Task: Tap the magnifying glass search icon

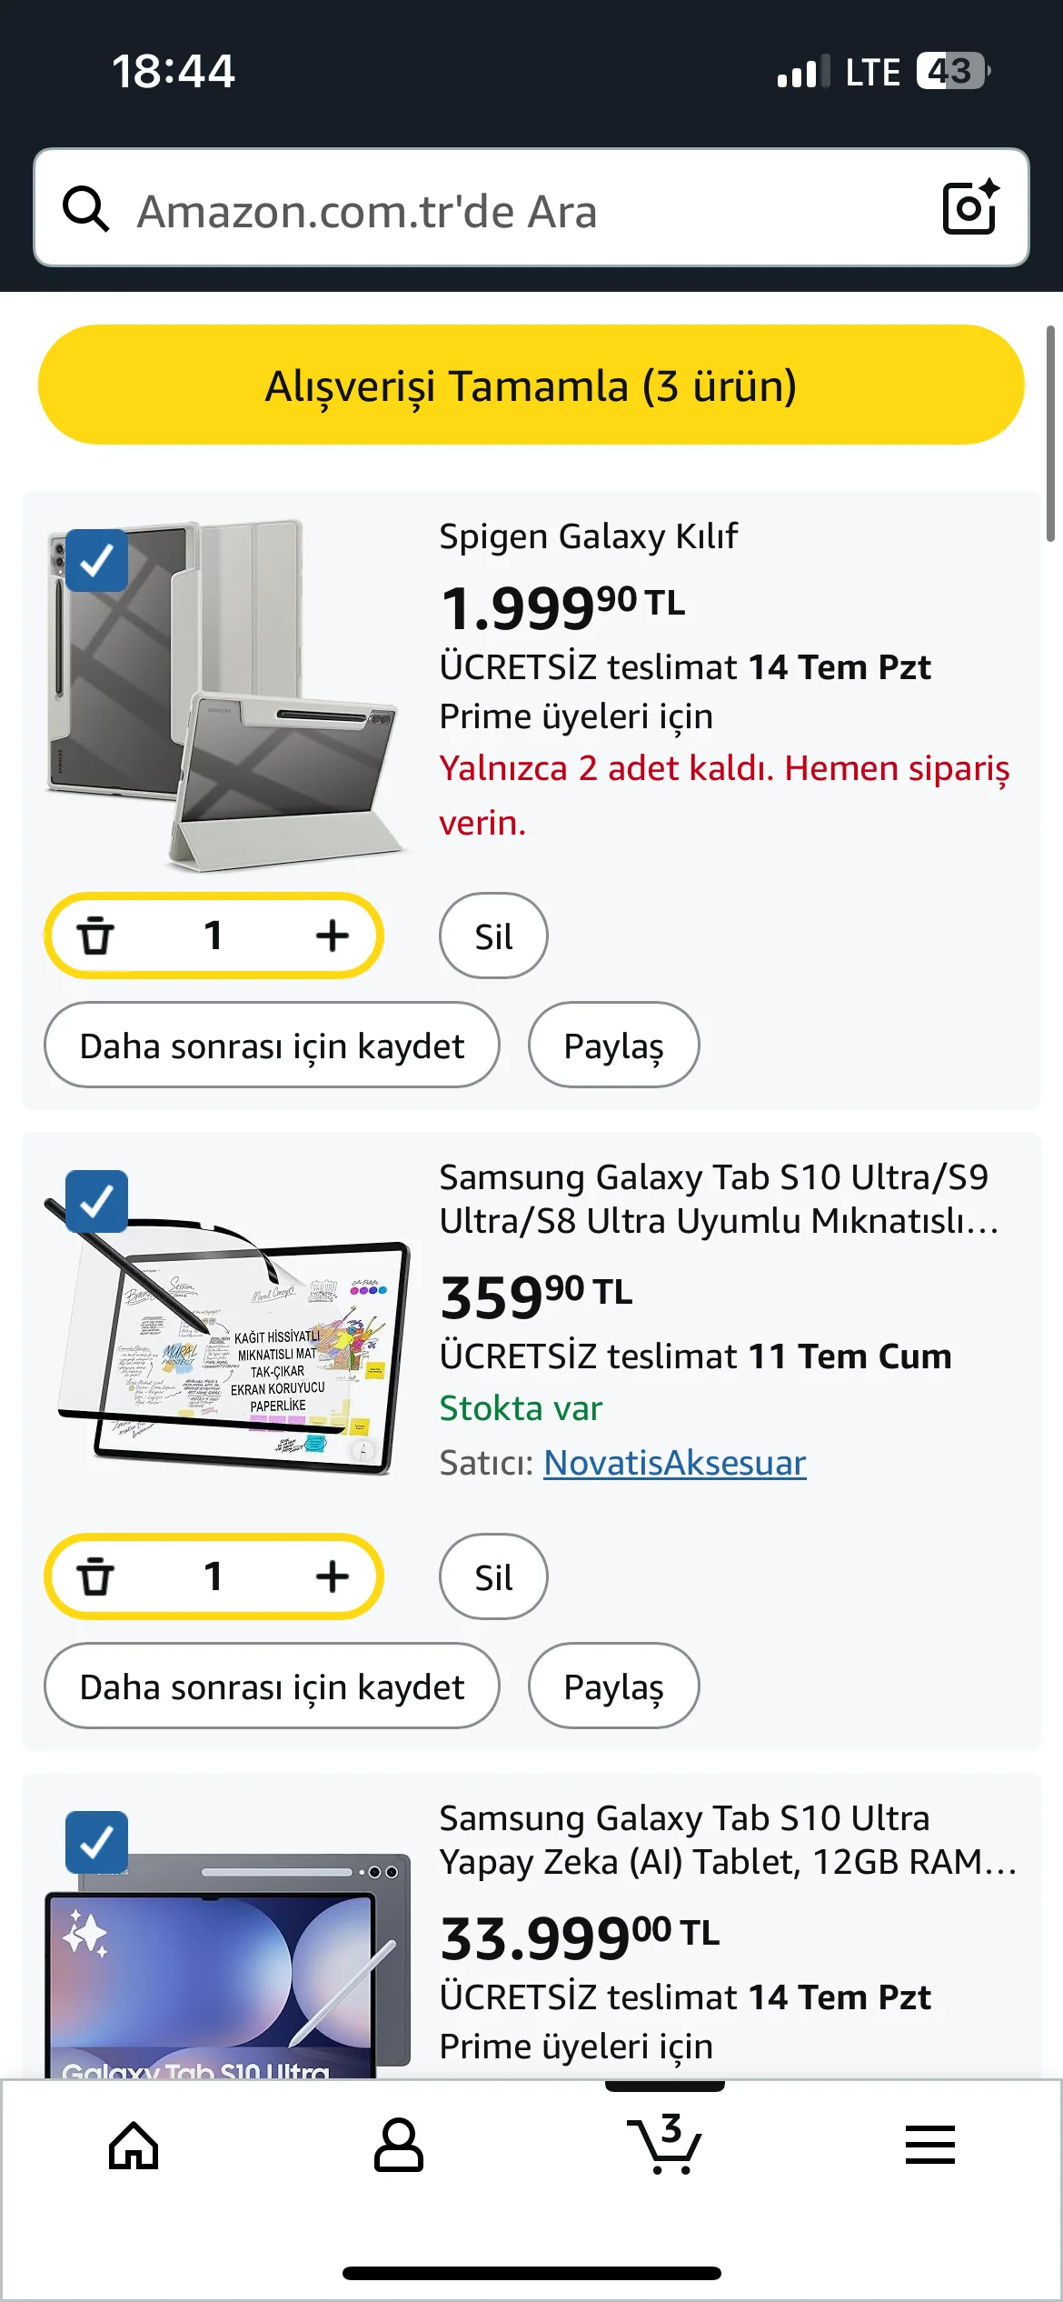Action: click(x=86, y=209)
